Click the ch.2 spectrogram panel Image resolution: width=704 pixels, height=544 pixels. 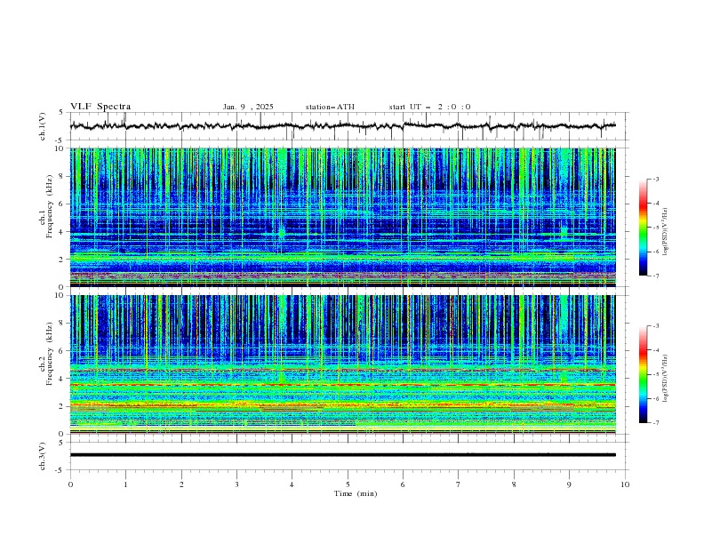[342, 364]
